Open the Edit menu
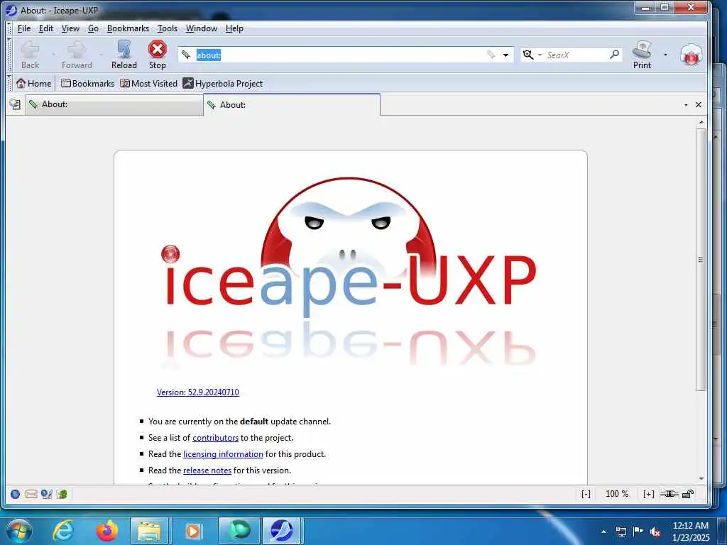This screenshot has width=727, height=545. pyautogui.click(x=46, y=28)
